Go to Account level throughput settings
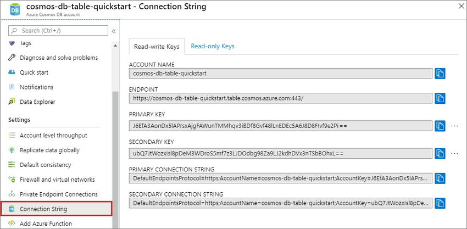Image resolution: width=467 pixels, height=229 pixels. click(53, 135)
